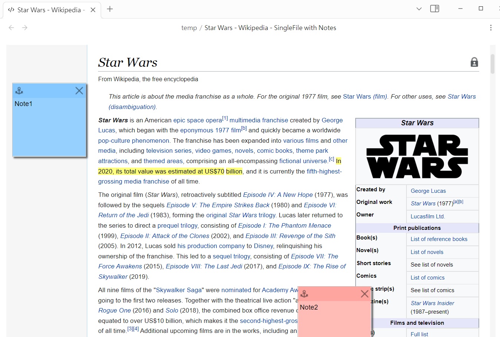Click the television series link

tap(169, 151)
